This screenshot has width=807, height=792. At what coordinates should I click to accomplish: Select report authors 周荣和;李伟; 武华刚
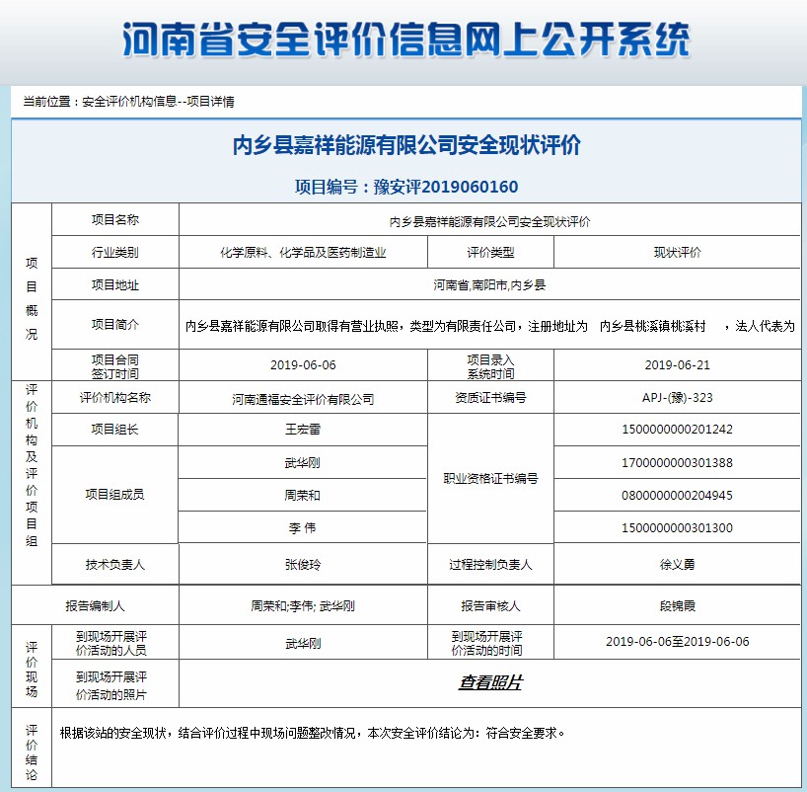pos(303,606)
